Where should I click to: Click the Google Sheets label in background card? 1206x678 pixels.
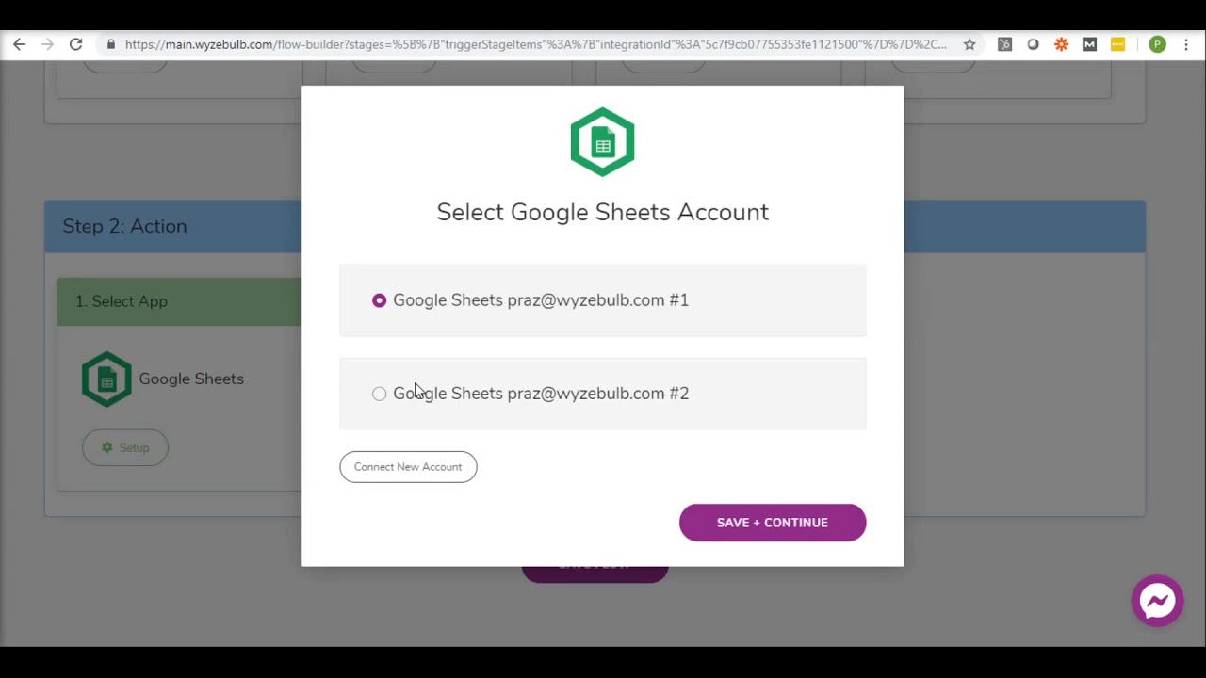(x=191, y=379)
